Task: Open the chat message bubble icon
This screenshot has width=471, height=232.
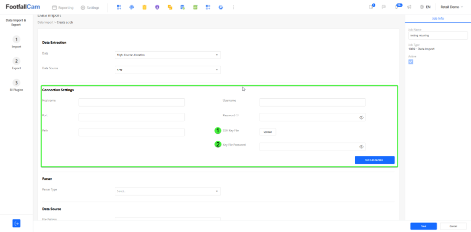Action: 384,7
